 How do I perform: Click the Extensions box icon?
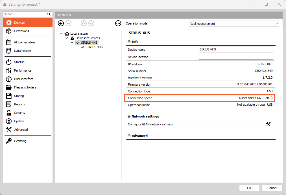pyautogui.click(x=9, y=31)
